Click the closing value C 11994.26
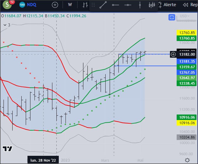This screenshot has width=198, height=164. (x=76, y=16)
